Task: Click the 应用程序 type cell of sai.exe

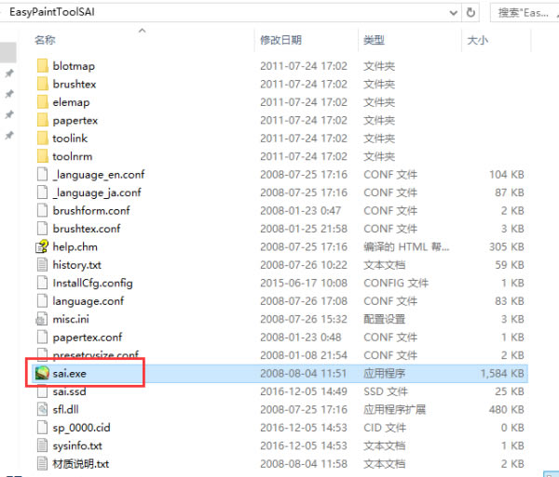Action: click(x=384, y=374)
